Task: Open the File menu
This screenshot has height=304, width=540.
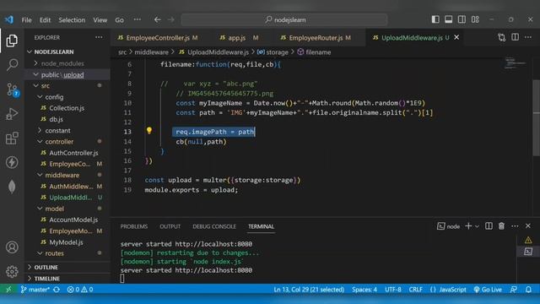Action: coord(26,20)
